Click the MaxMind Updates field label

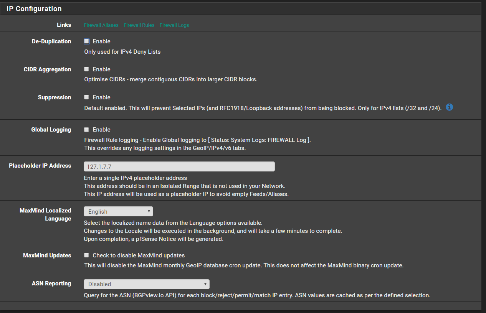click(47, 255)
